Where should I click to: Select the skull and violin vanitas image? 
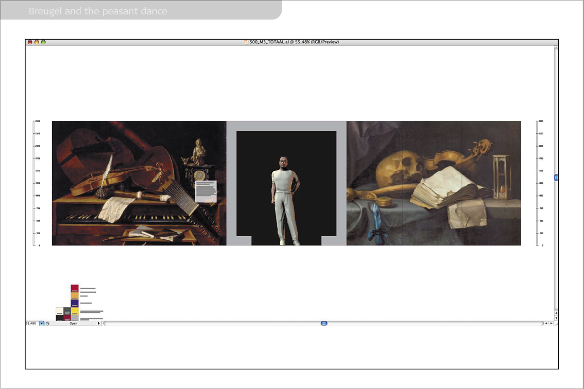(x=434, y=183)
